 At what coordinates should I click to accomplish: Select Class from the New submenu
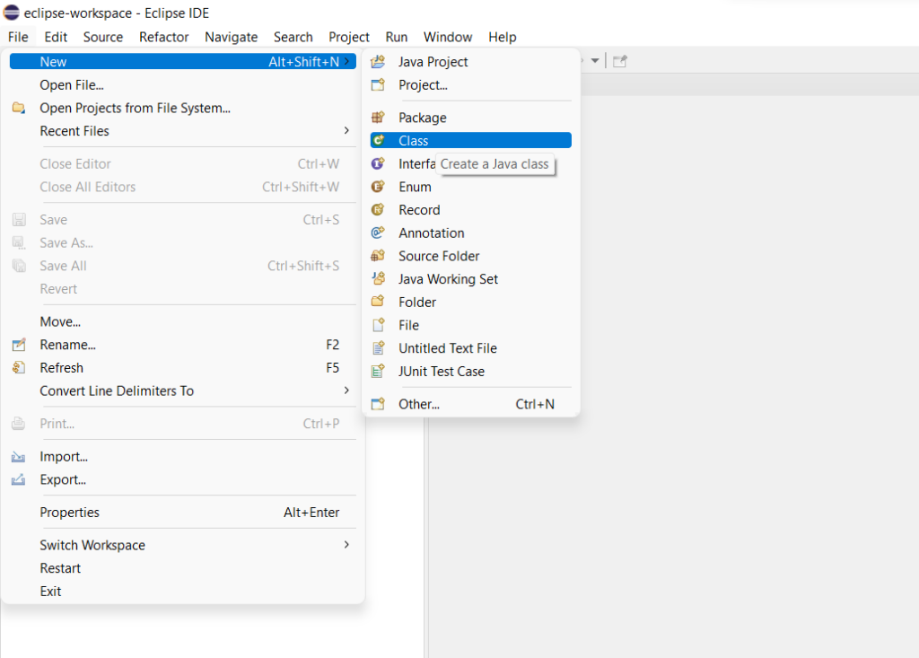click(x=412, y=140)
